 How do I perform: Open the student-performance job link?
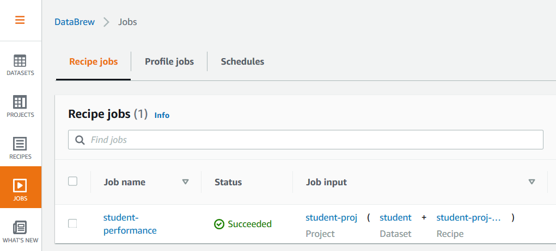(x=130, y=224)
